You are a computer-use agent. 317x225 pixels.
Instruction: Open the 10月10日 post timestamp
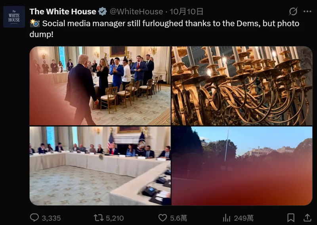pyautogui.click(x=186, y=11)
